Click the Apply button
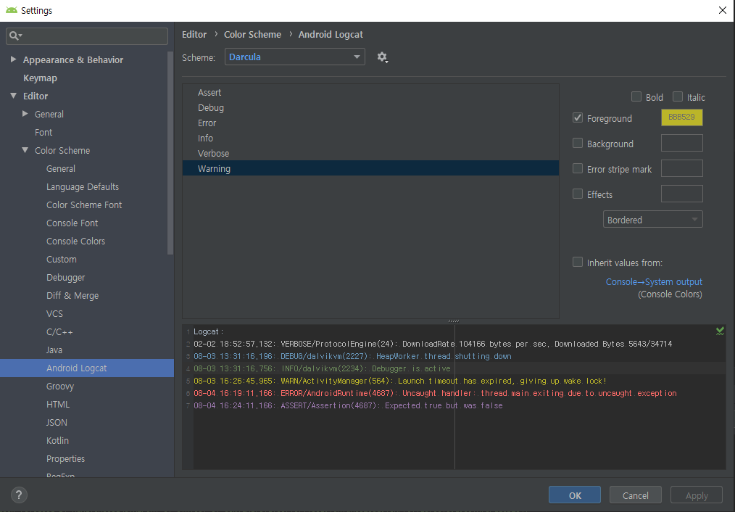Screen dimensions: 735x512 [x=697, y=495]
